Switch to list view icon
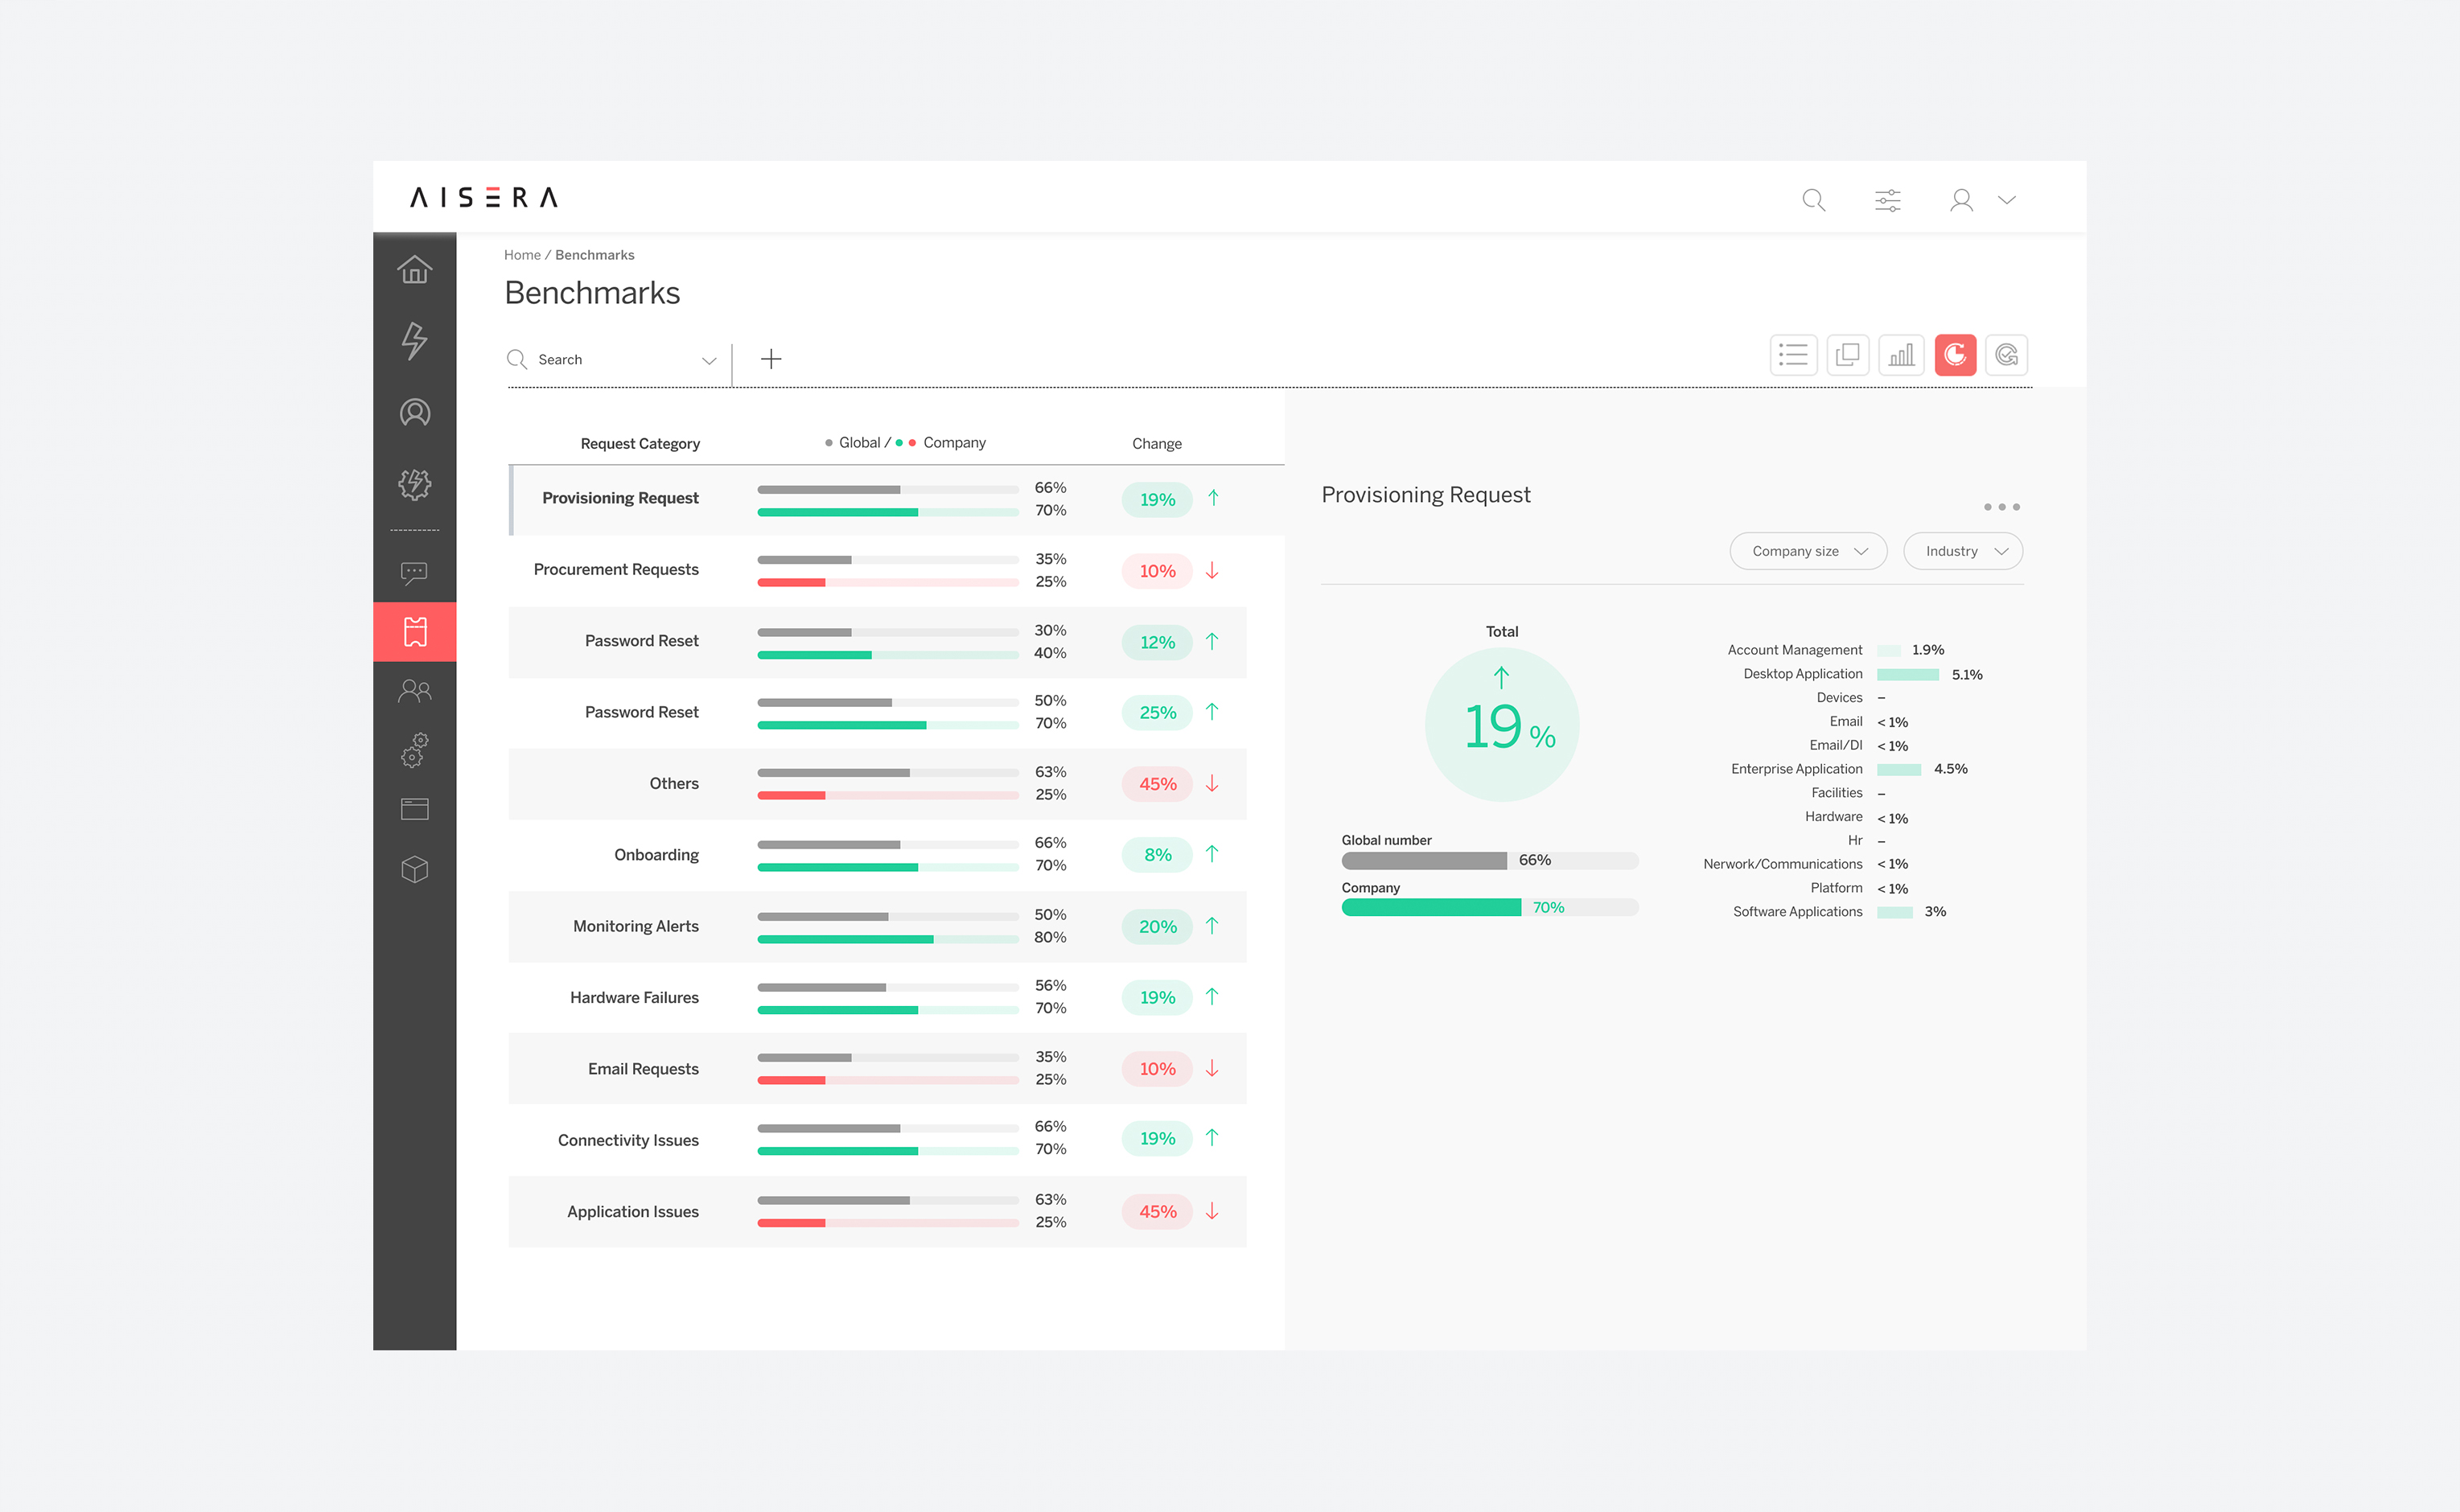The height and width of the screenshot is (1512, 2460). tap(1793, 355)
